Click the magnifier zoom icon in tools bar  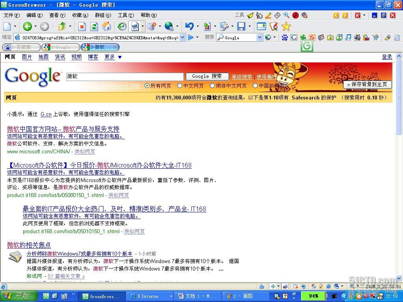coord(287,15)
